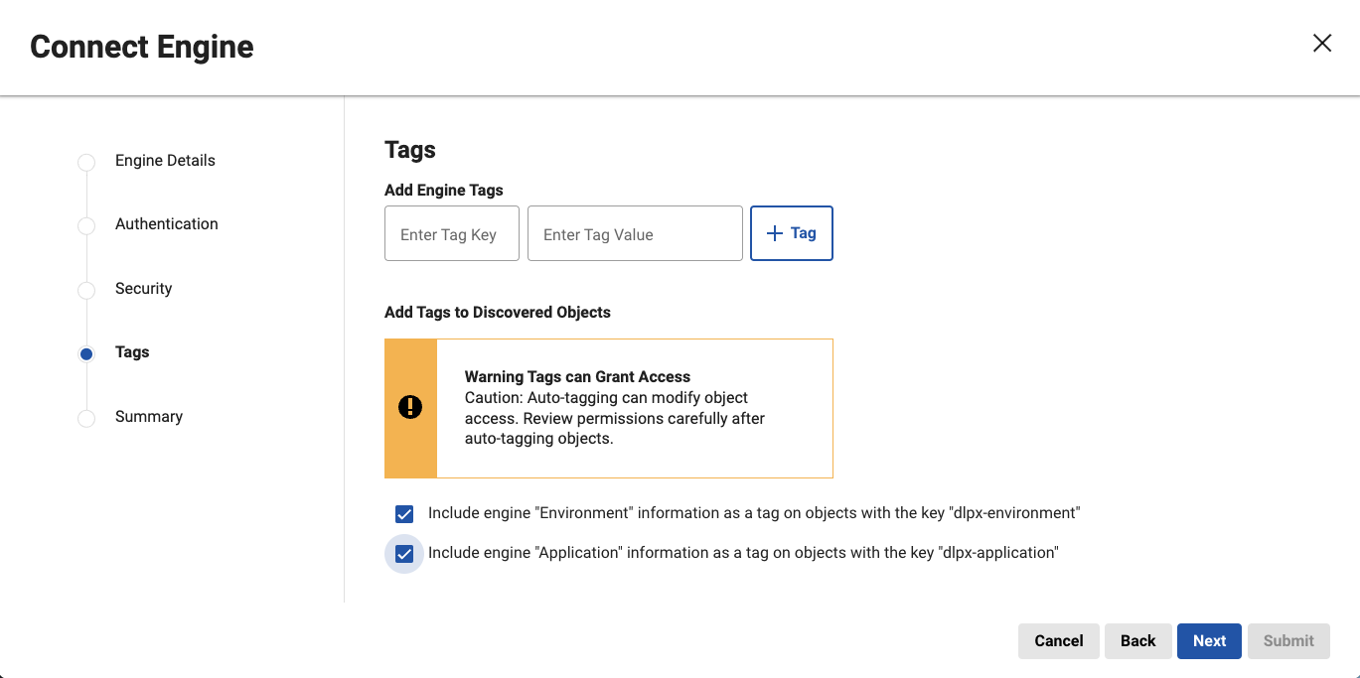Close the Connect Engine dialog

tap(1321, 43)
